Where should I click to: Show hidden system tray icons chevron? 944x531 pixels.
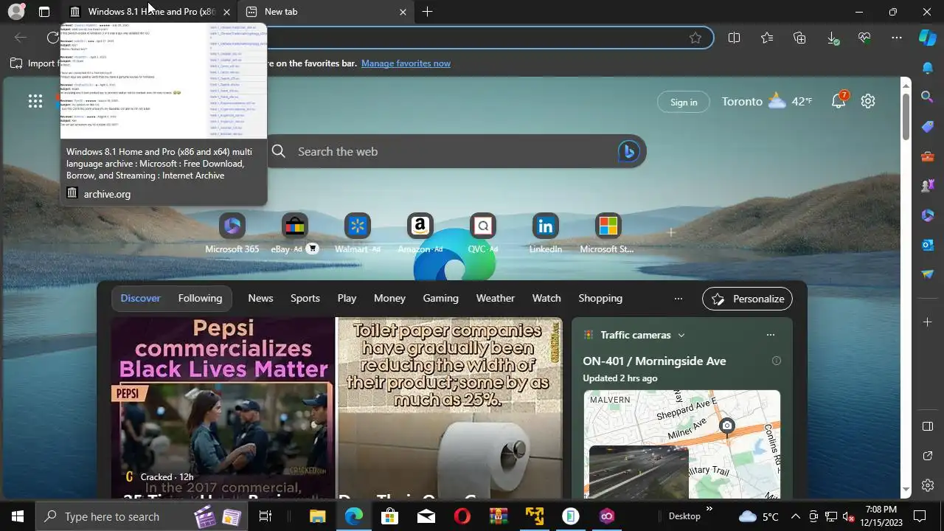click(x=795, y=516)
